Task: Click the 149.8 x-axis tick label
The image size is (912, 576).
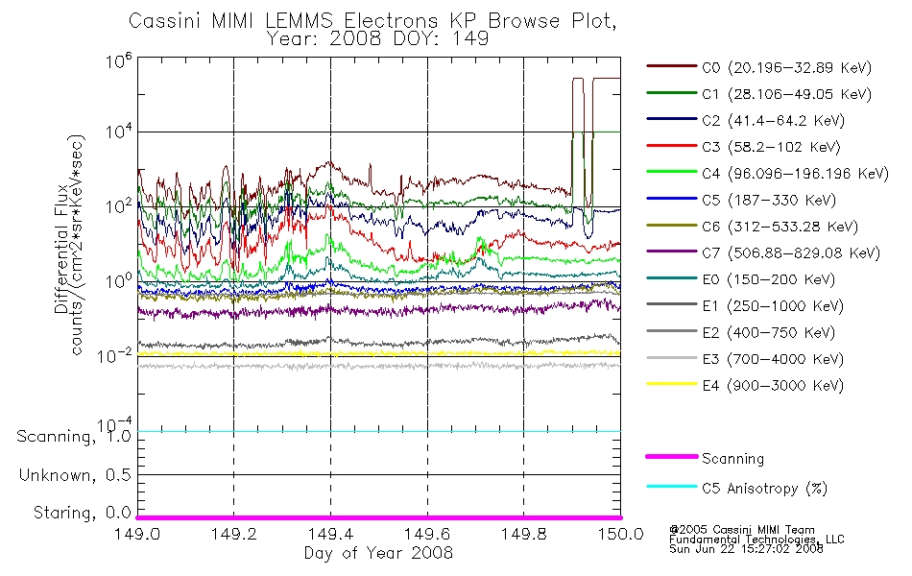Action: click(x=523, y=534)
